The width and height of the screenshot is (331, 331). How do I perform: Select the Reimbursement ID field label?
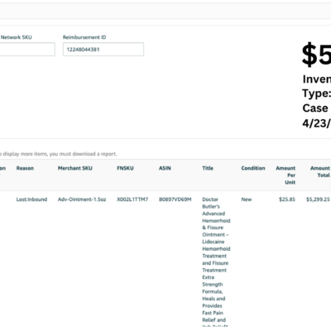[84, 37]
